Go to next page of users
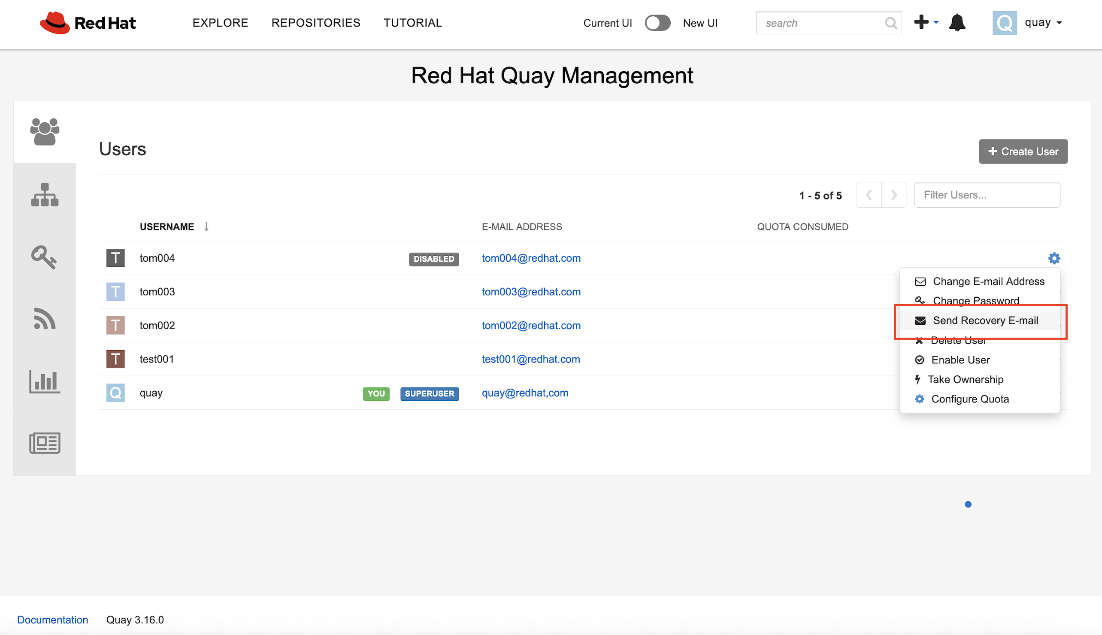1102x635 pixels. tap(893, 195)
